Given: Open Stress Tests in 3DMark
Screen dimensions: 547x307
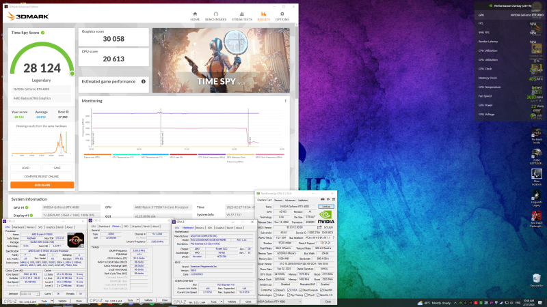Looking at the screenshot, I should click(242, 16).
